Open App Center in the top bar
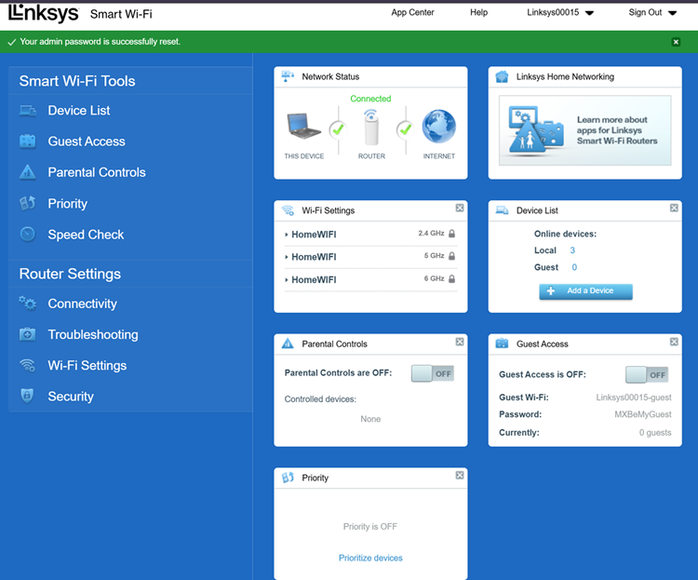 (412, 12)
